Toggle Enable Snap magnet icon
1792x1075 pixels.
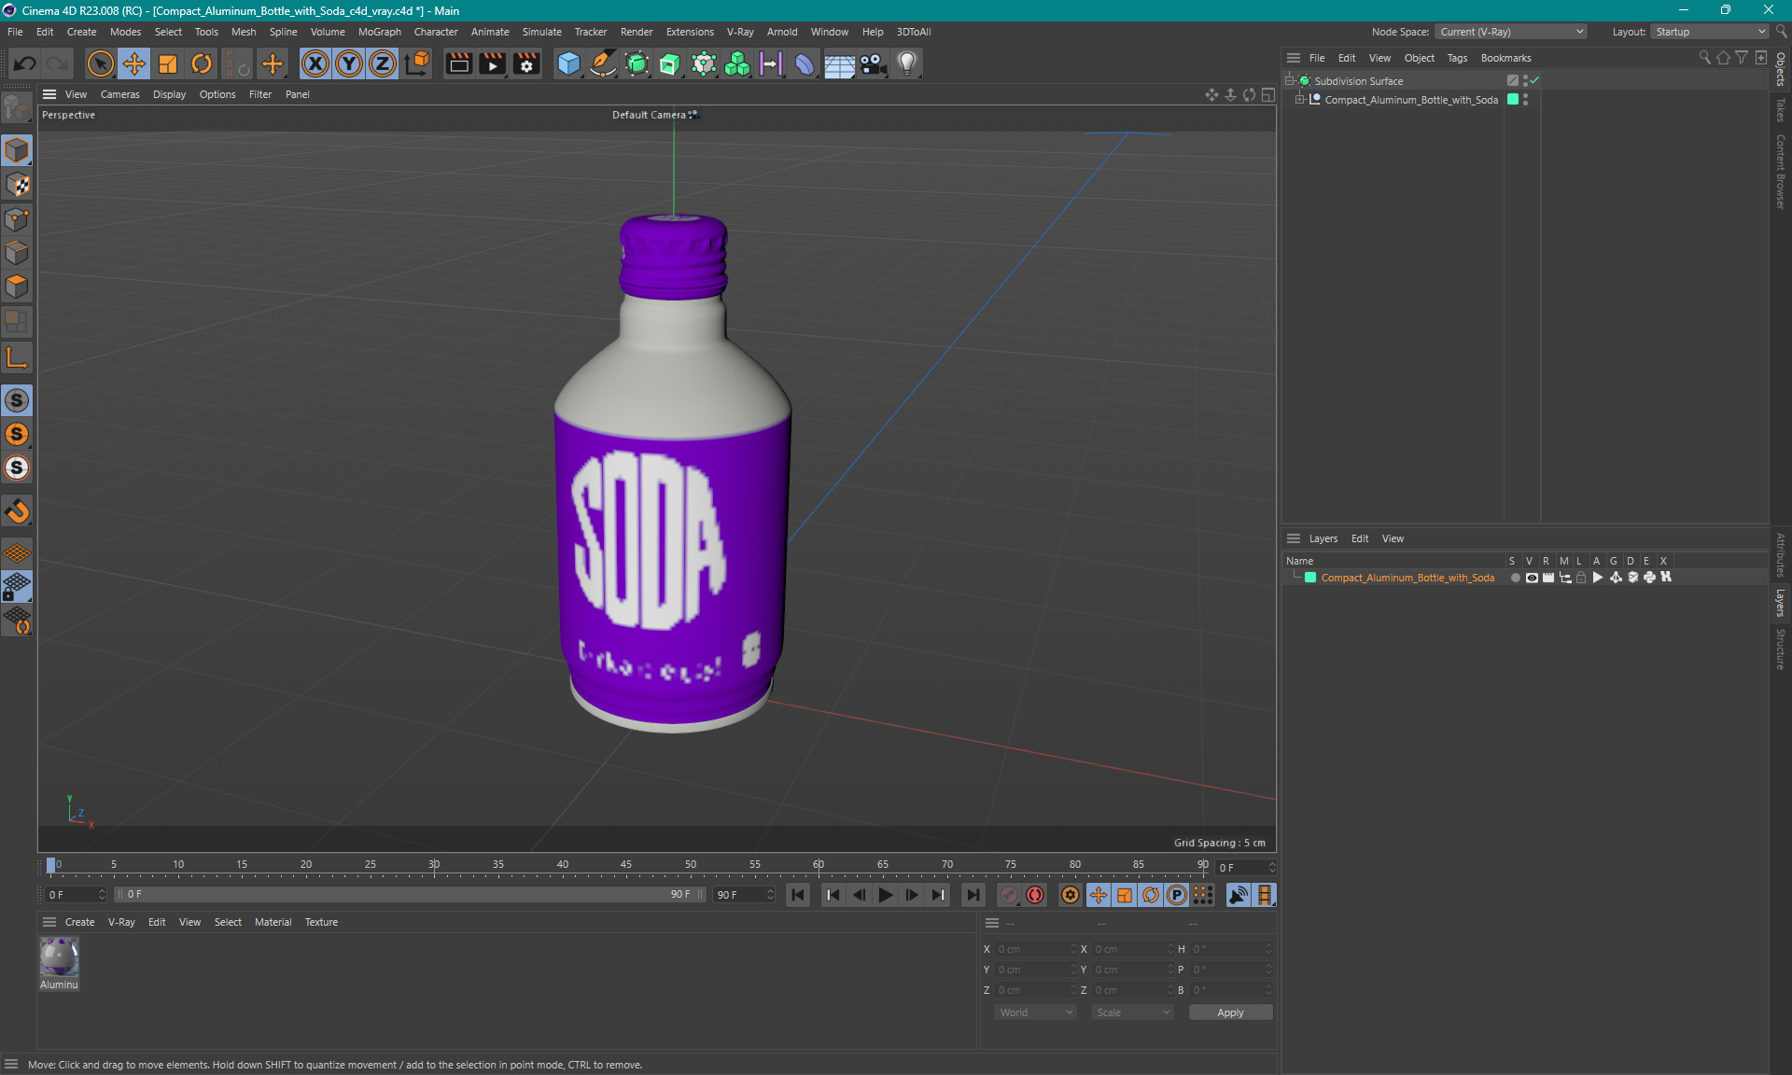[x=17, y=511]
